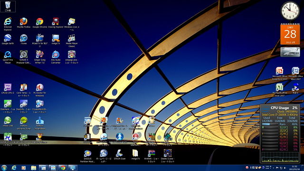Launch Media Player Classic shortcut

72,40
